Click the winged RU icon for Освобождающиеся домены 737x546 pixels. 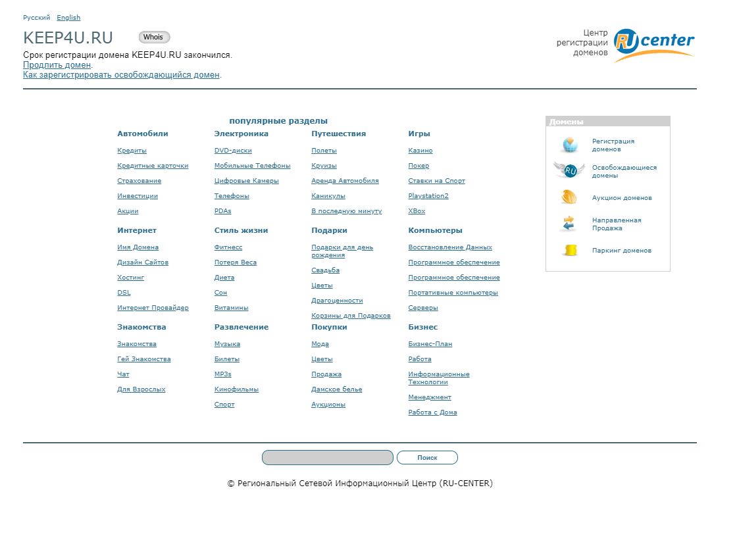click(x=569, y=170)
